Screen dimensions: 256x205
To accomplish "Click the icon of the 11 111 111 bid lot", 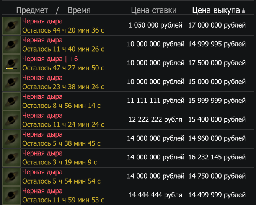I will [x=11, y=101].
